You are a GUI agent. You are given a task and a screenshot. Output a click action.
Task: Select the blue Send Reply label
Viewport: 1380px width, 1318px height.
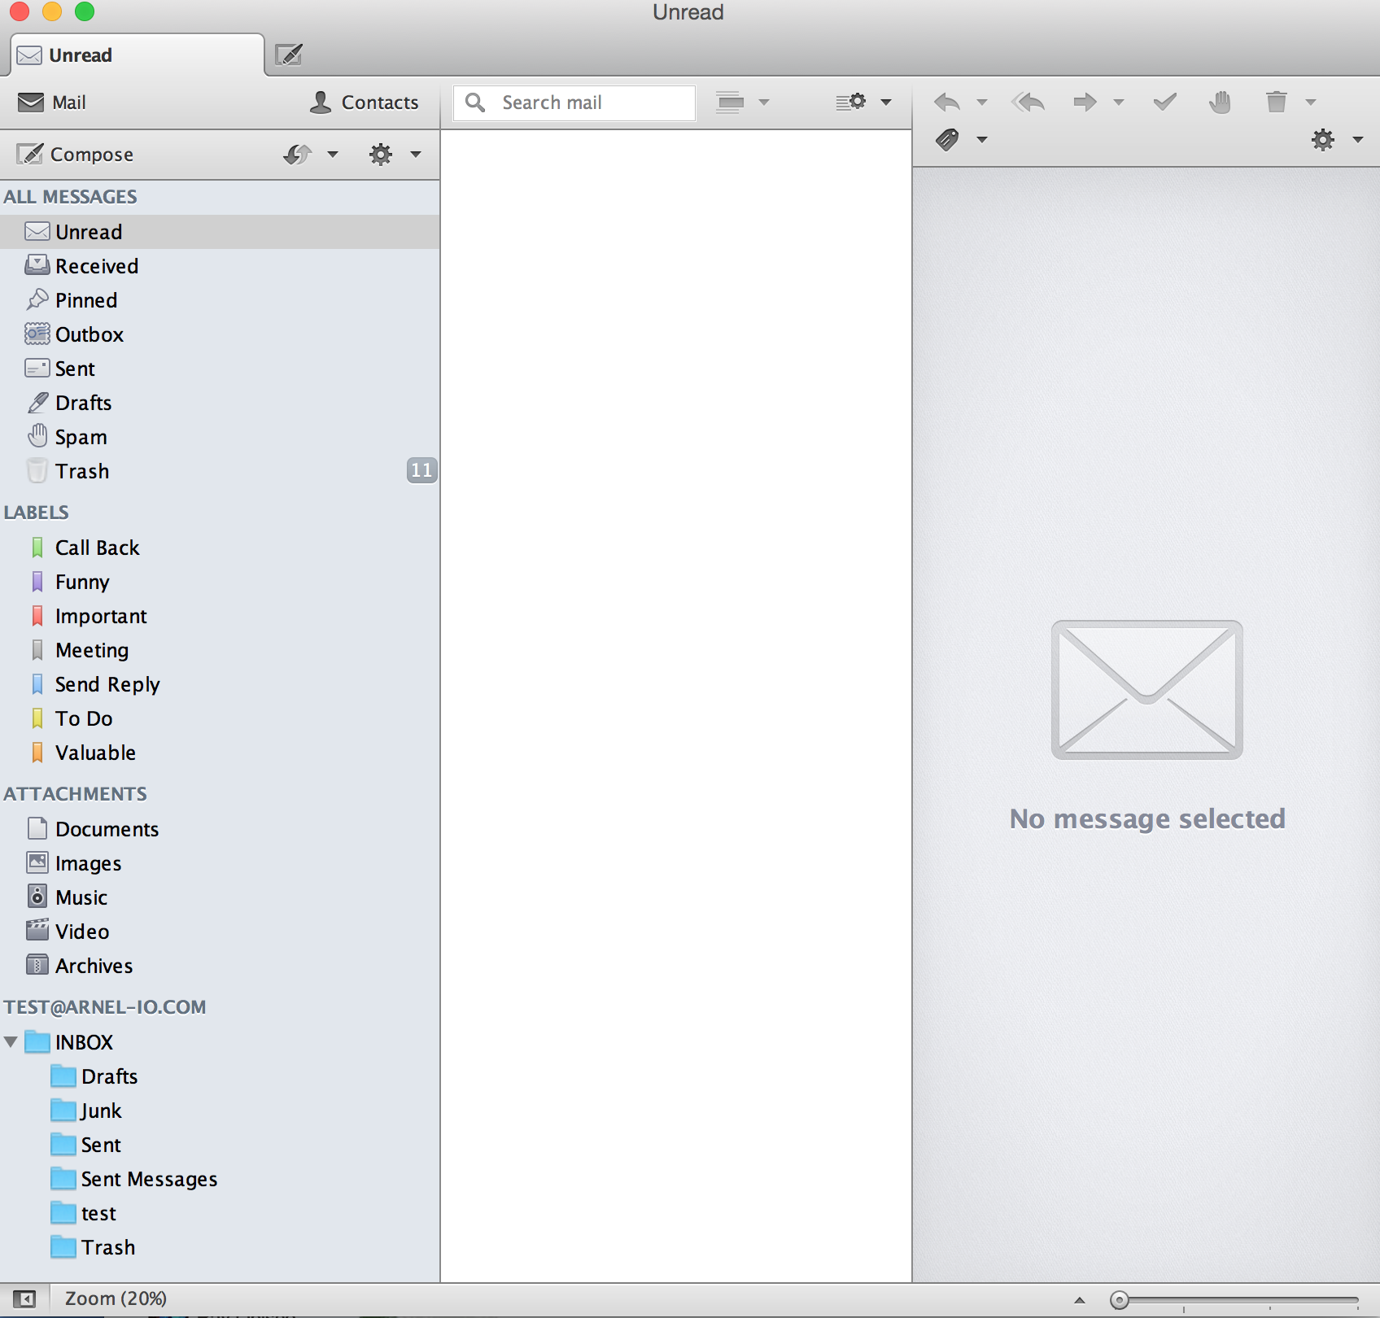tap(220, 684)
